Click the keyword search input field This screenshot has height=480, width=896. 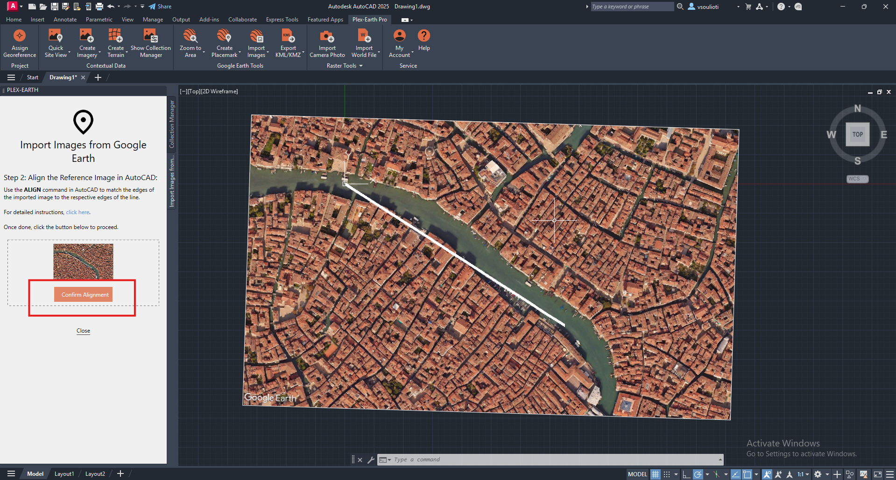(x=632, y=7)
